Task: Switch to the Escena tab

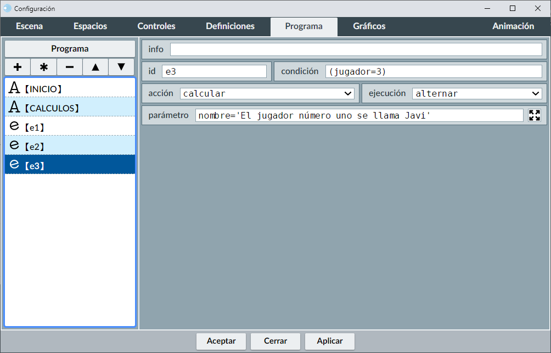Action: pos(29,26)
